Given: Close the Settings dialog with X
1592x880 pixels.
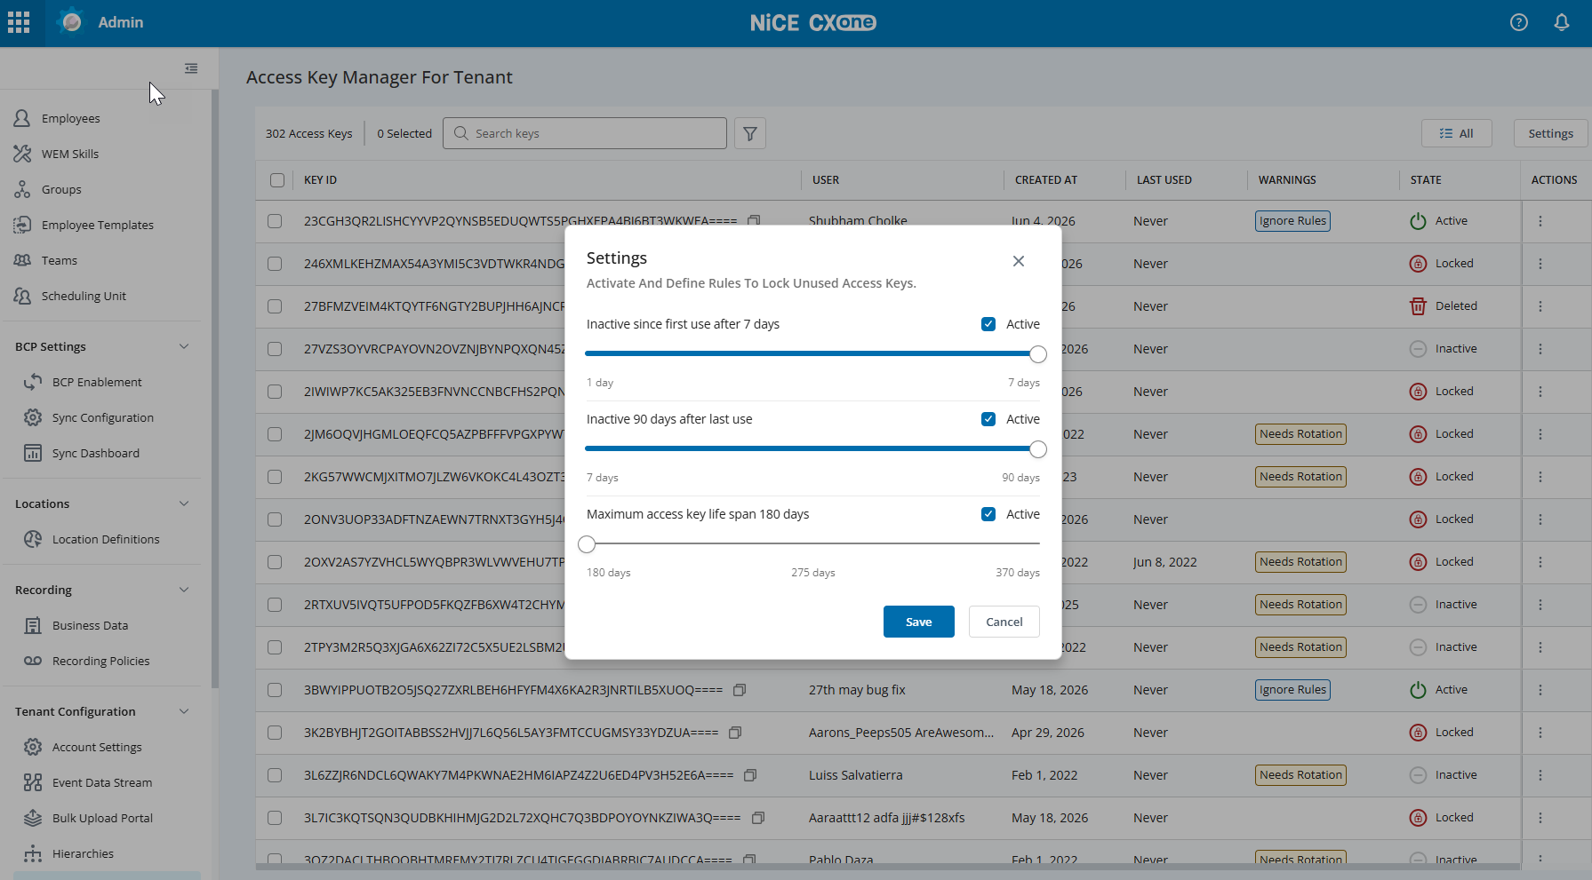Looking at the screenshot, I should point(1019,261).
